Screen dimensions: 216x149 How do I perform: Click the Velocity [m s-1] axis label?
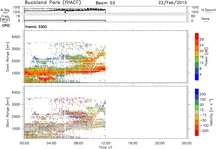click(x=211, y=112)
